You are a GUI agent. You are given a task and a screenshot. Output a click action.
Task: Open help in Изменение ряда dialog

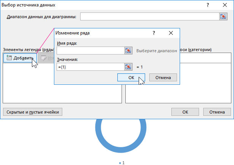153,33
